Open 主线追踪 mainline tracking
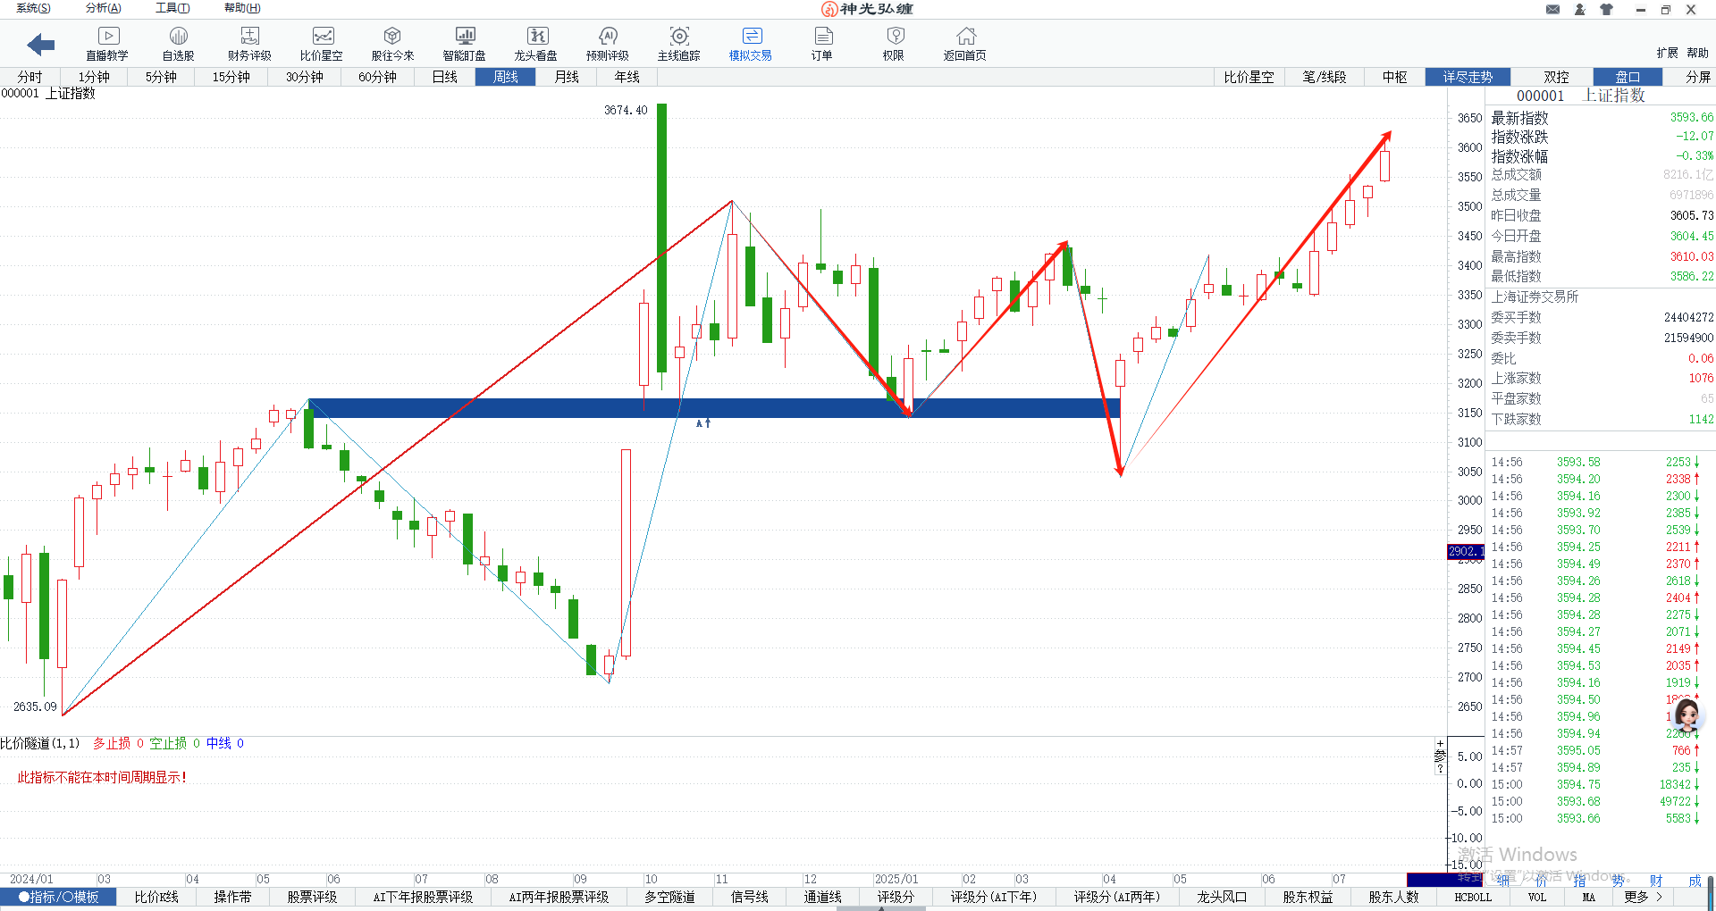 [x=679, y=44]
